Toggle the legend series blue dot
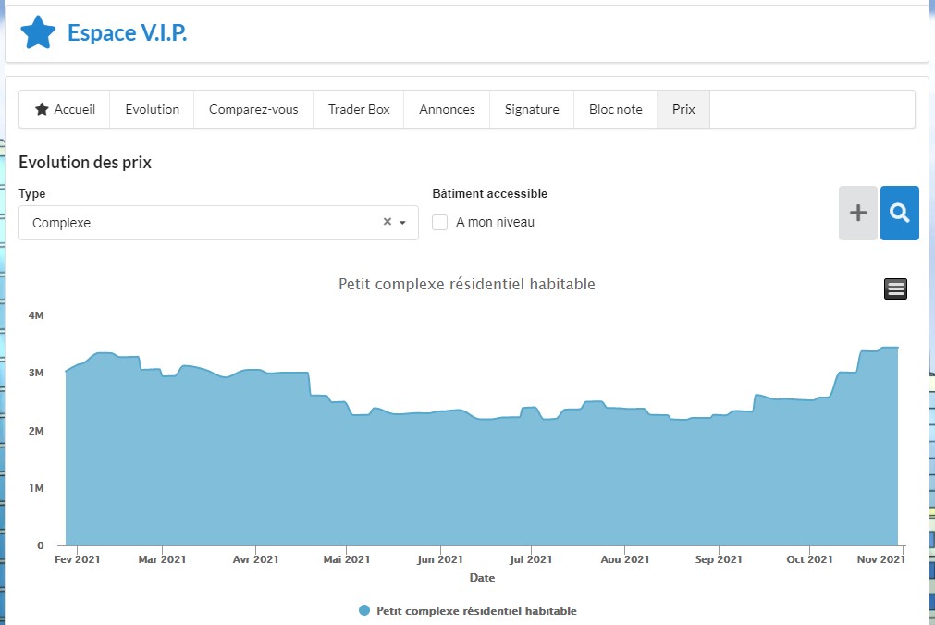The image size is (935, 625). coord(364,610)
